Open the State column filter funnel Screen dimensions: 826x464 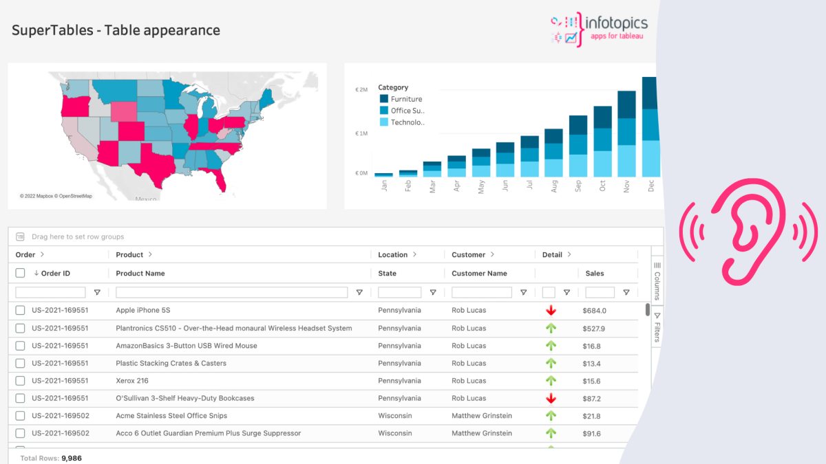tap(433, 292)
